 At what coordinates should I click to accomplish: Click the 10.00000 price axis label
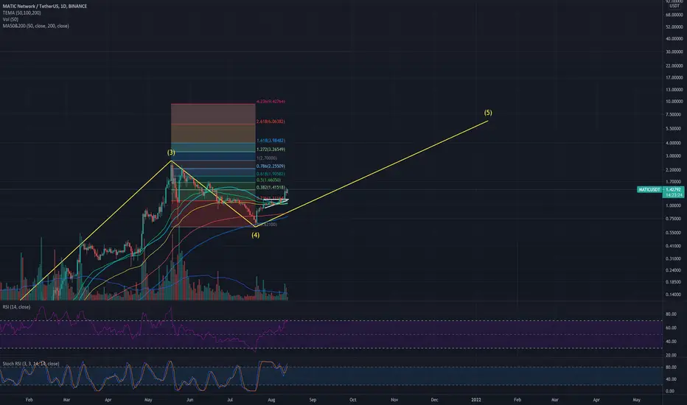(674, 102)
